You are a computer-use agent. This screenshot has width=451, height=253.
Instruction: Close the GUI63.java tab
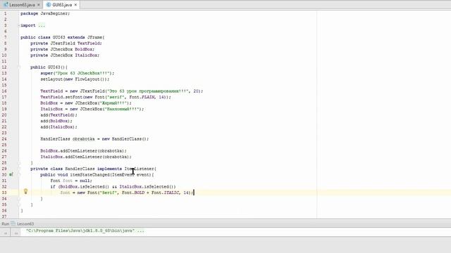[x=75, y=5]
